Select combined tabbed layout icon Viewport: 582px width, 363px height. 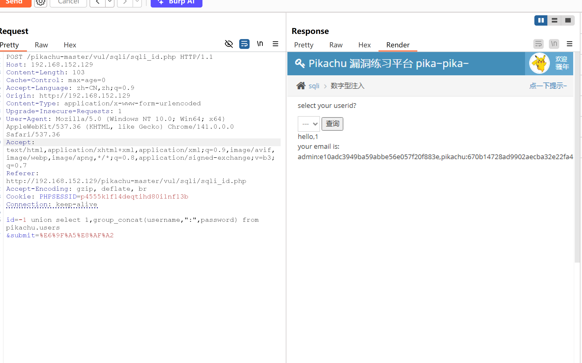[568, 20]
